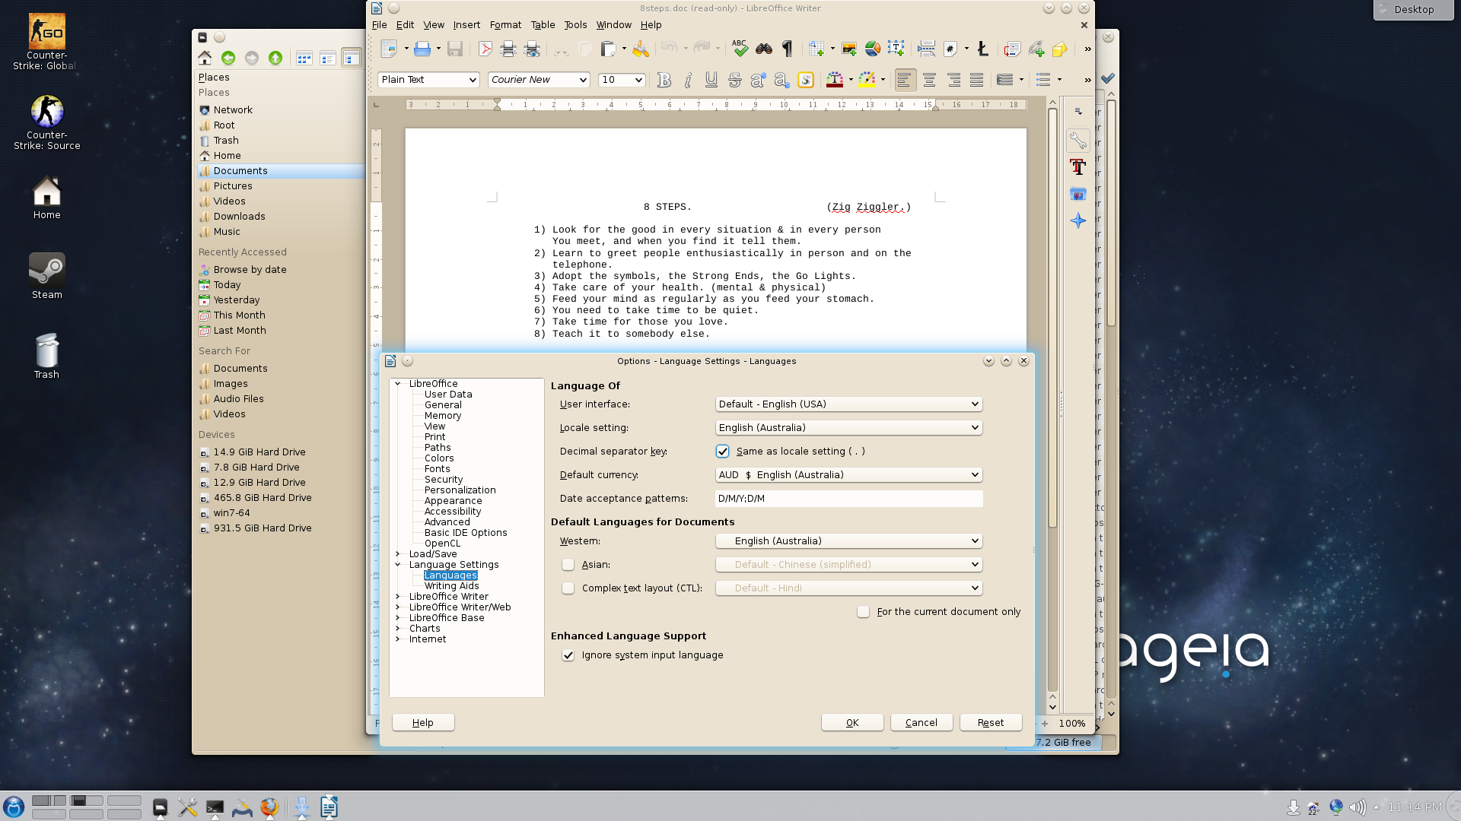Click the Superscript formatting icon
Viewport: 1461px width, 821px height.
[758, 80]
